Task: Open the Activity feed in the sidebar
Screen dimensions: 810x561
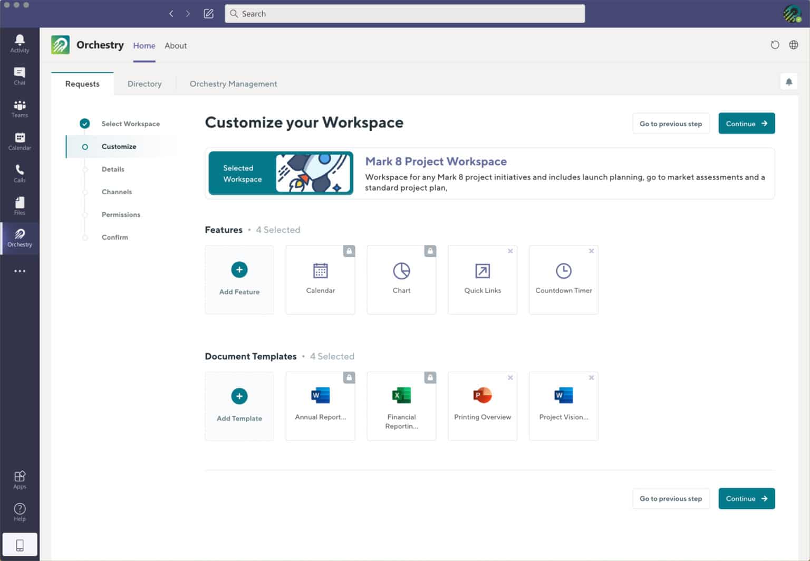Action: coord(20,42)
